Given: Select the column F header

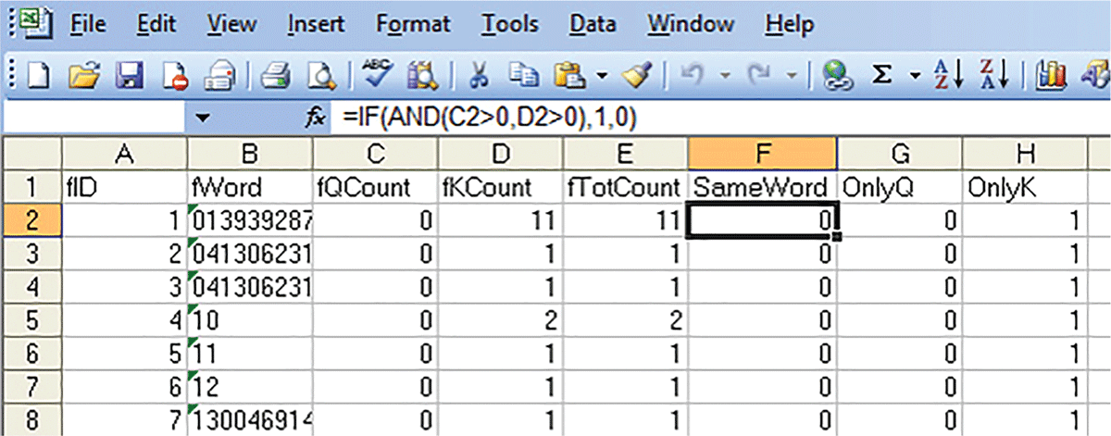Looking at the screenshot, I should [762, 156].
